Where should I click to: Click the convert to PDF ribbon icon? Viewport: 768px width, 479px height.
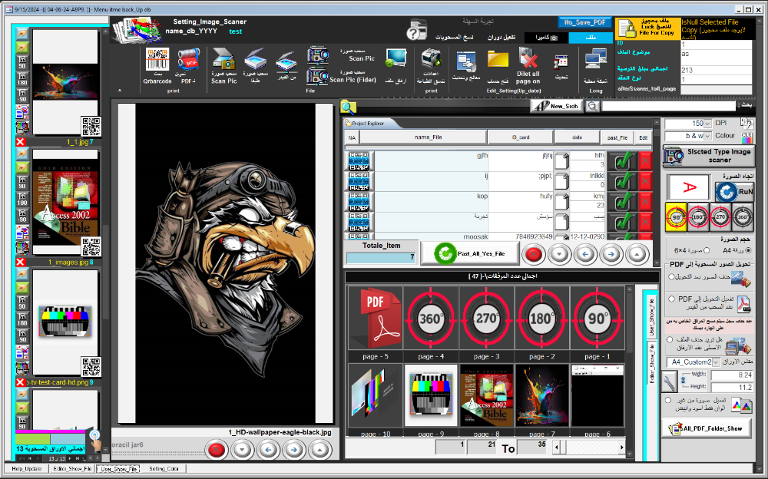pyautogui.click(x=188, y=60)
